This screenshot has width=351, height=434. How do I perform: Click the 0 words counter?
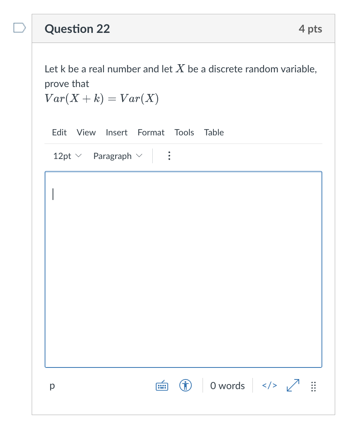click(227, 386)
